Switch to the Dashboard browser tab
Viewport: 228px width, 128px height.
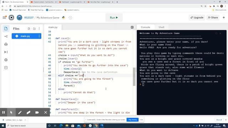72,2
